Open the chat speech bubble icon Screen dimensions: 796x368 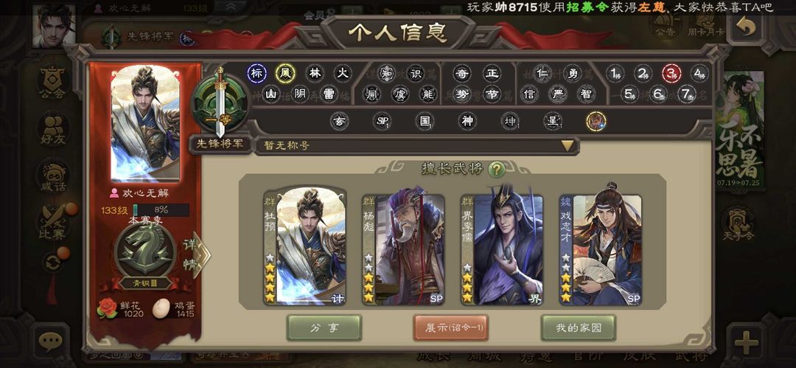click(x=50, y=341)
